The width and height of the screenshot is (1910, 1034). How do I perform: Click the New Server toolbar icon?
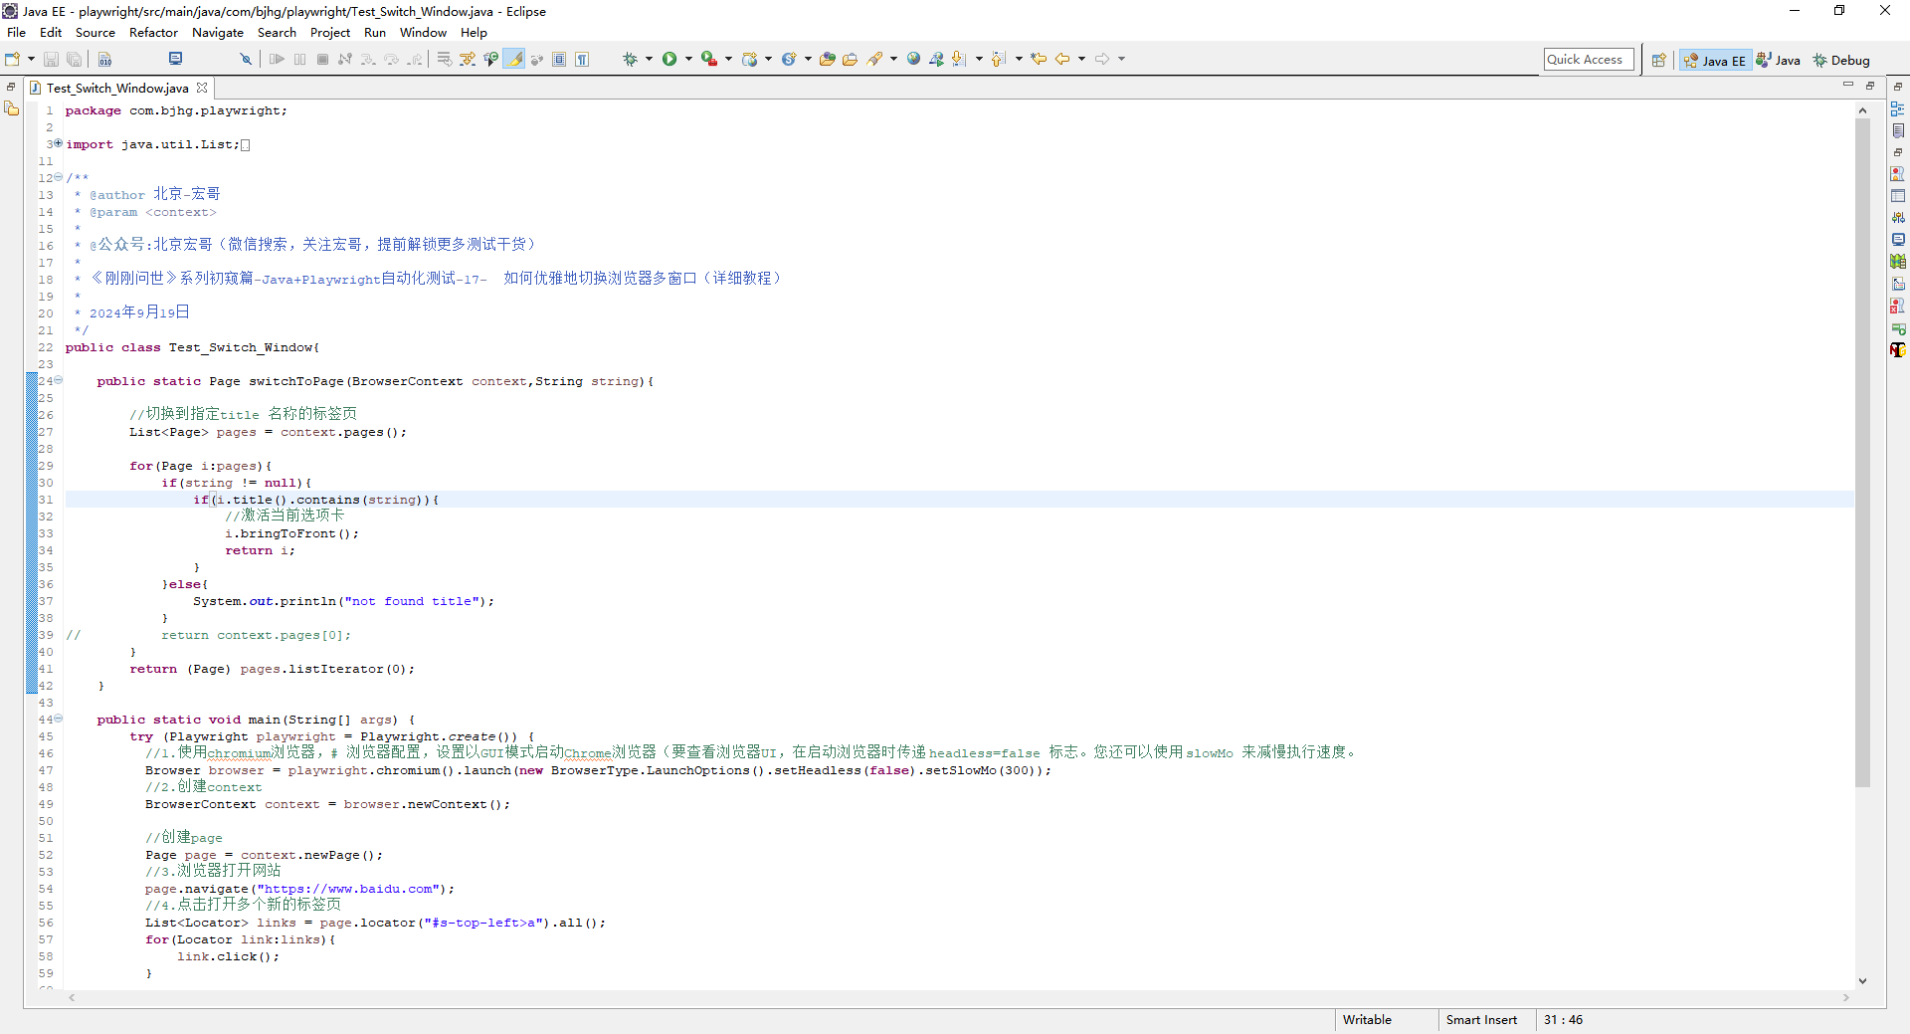pos(749,60)
